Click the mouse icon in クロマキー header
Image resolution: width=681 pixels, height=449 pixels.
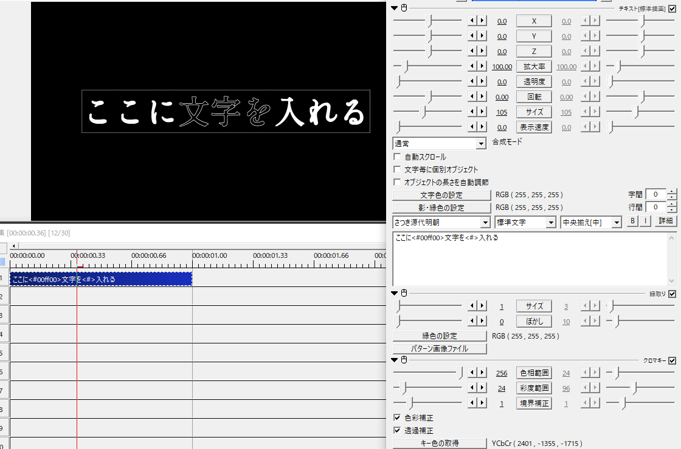tap(404, 360)
